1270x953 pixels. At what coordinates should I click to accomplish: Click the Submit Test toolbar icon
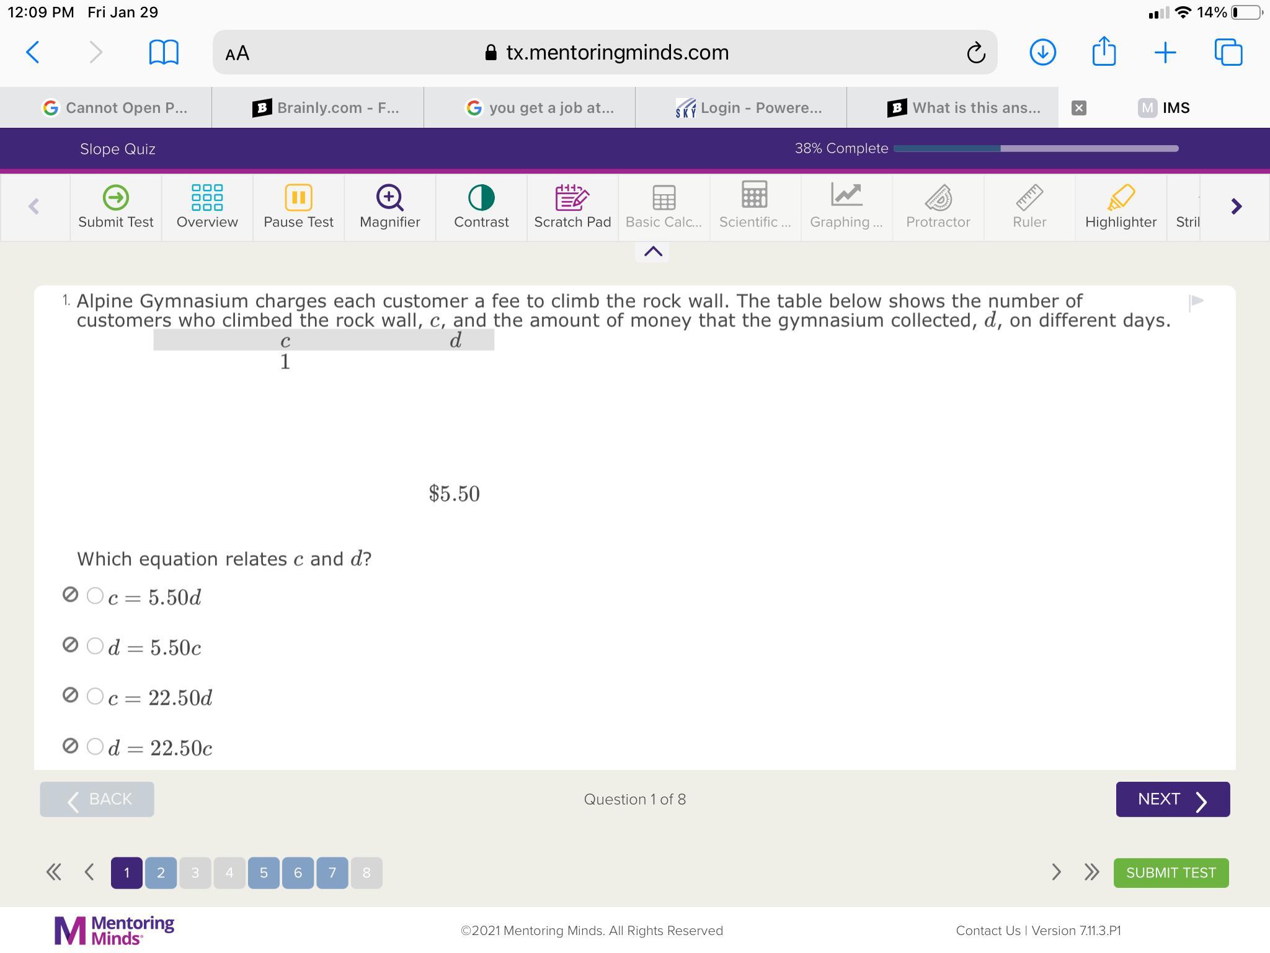pos(115,207)
